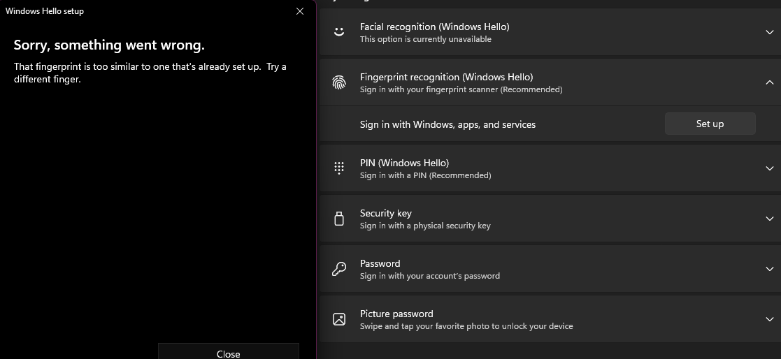781x359 pixels.
Task: Collapse the Fingerprint recognition section chevron
Action: [x=770, y=82]
